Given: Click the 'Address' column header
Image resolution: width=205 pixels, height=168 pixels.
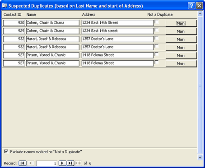Looking at the screenshot, I should 89,14.
